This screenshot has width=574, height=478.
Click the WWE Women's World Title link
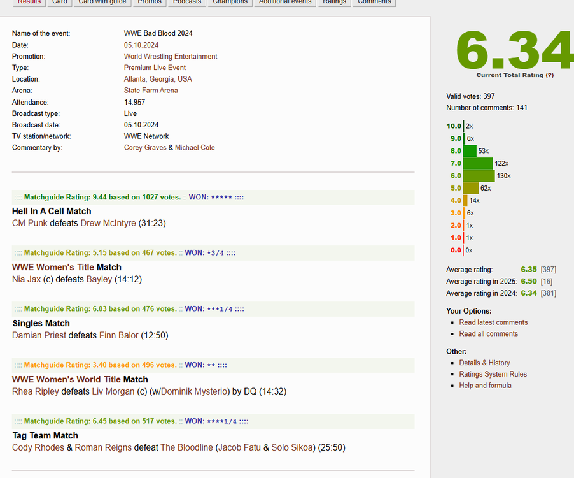(x=66, y=379)
